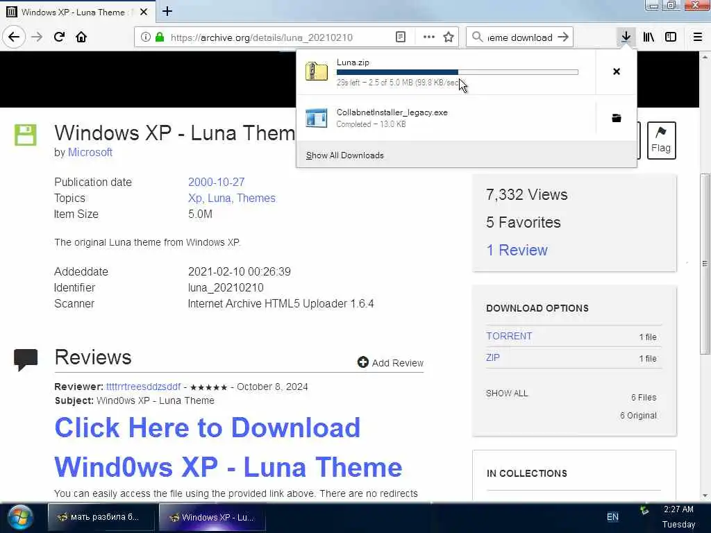Viewport: 711px width, 533px height.
Task: Click the system tray network icon
Action: tap(644, 510)
